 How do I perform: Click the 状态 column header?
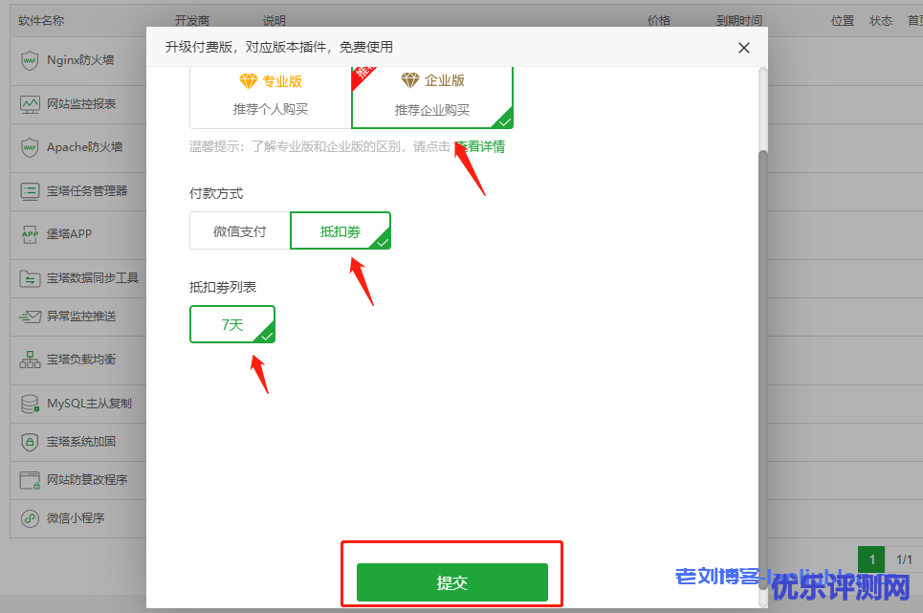[x=881, y=21]
